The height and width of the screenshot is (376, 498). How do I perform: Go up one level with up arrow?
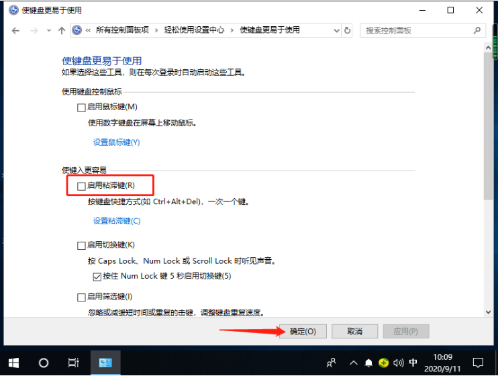62,30
